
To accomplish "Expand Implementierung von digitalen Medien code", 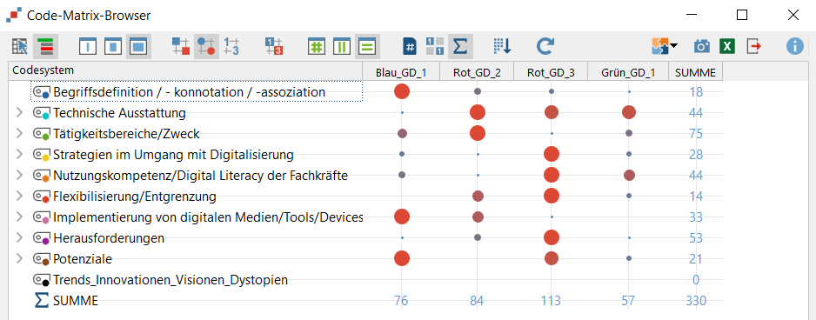I will (x=20, y=217).
